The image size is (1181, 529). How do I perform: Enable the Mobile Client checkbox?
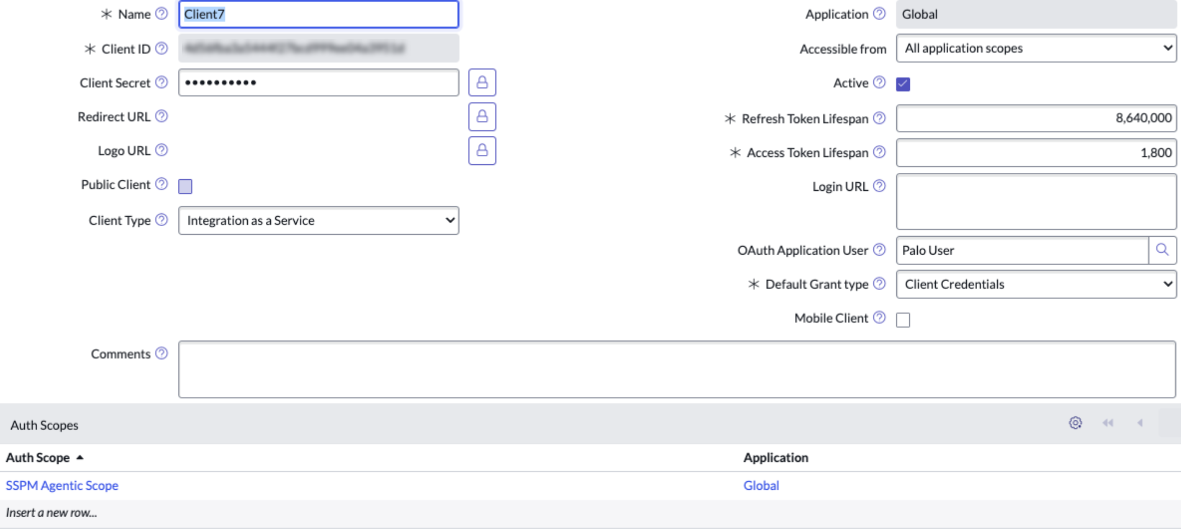(903, 319)
